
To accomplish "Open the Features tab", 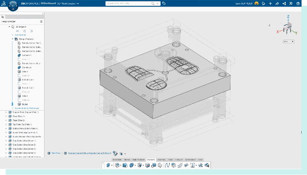I will tap(151, 160).
